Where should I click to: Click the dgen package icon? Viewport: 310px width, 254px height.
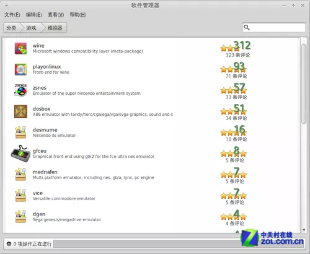tap(20, 217)
